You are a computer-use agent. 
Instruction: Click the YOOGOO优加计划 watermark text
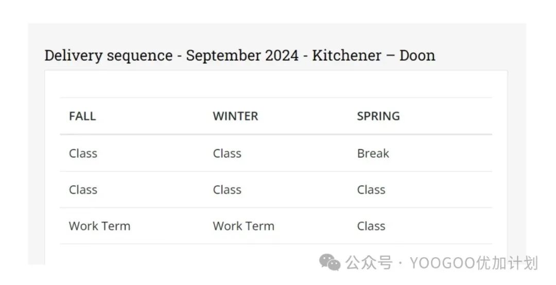[474, 263]
